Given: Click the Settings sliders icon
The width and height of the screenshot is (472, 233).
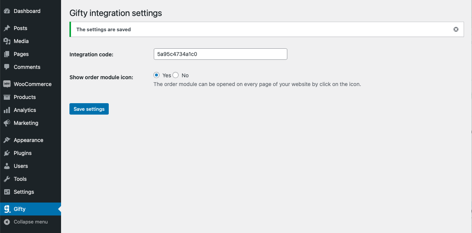Looking at the screenshot, I should coord(7,192).
